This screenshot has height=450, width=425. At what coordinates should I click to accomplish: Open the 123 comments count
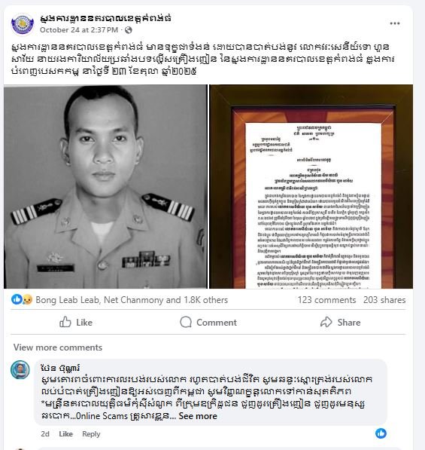pyautogui.click(x=326, y=300)
